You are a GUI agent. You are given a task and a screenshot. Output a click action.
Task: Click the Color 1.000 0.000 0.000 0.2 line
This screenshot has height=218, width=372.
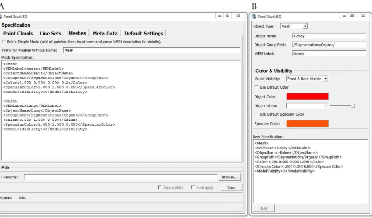pyautogui.click(x=45, y=83)
